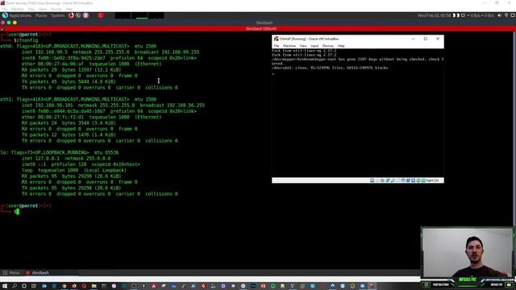Screen dimensions: 516x290
Task: Click the inet 127.0.0.1 netmask line
Action: pos(66,159)
